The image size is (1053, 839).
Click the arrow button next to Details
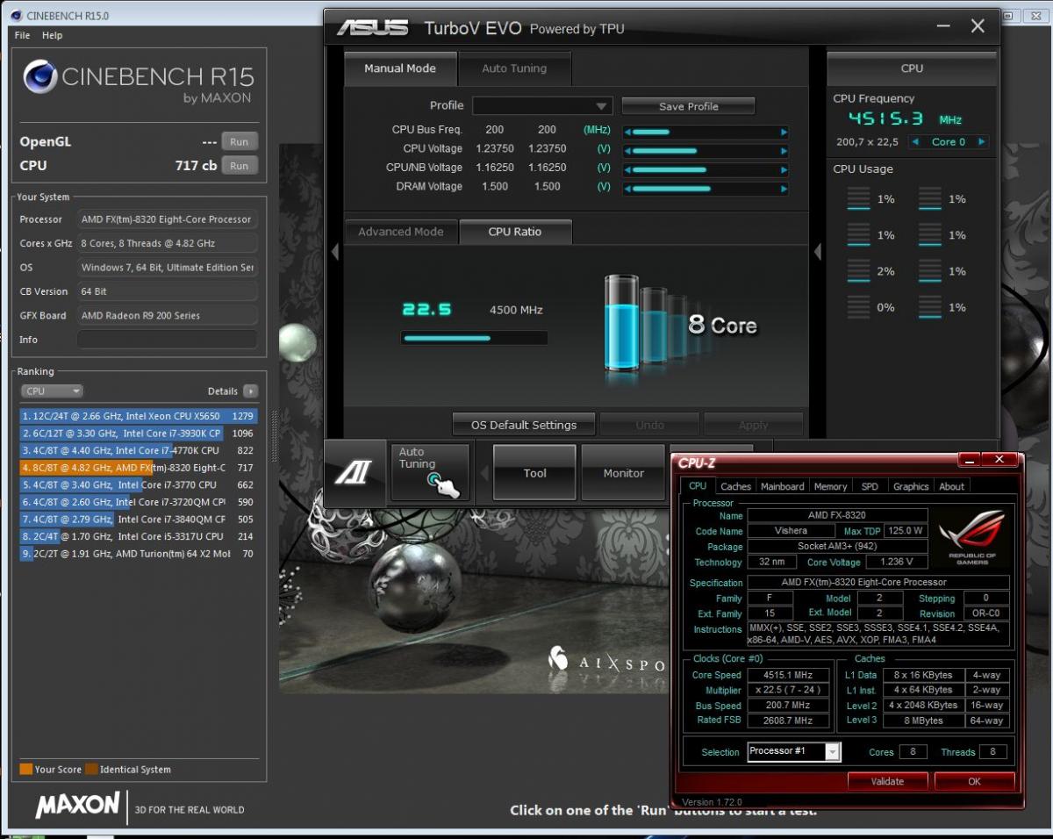pyautogui.click(x=250, y=391)
